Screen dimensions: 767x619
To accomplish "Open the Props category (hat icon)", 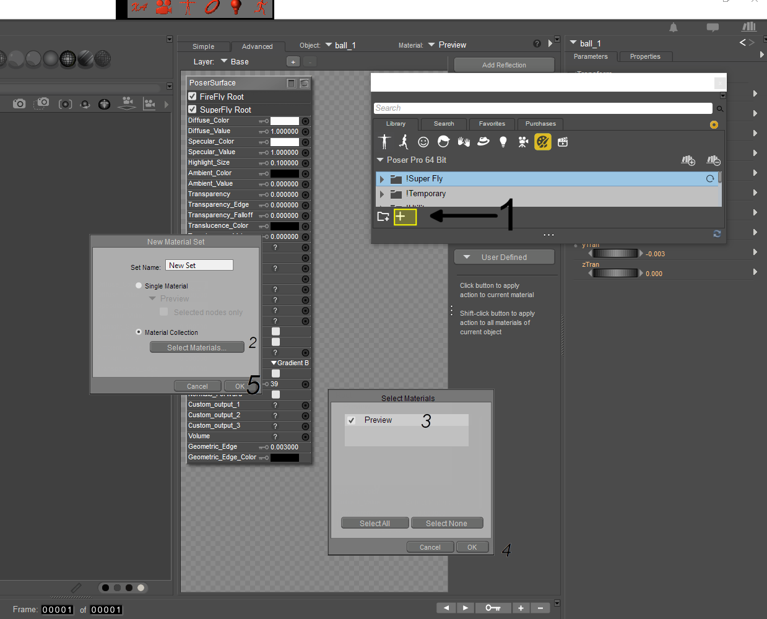I will tap(483, 142).
